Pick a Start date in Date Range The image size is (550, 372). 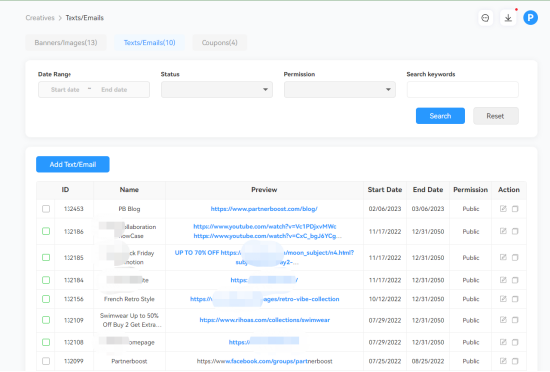click(66, 89)
